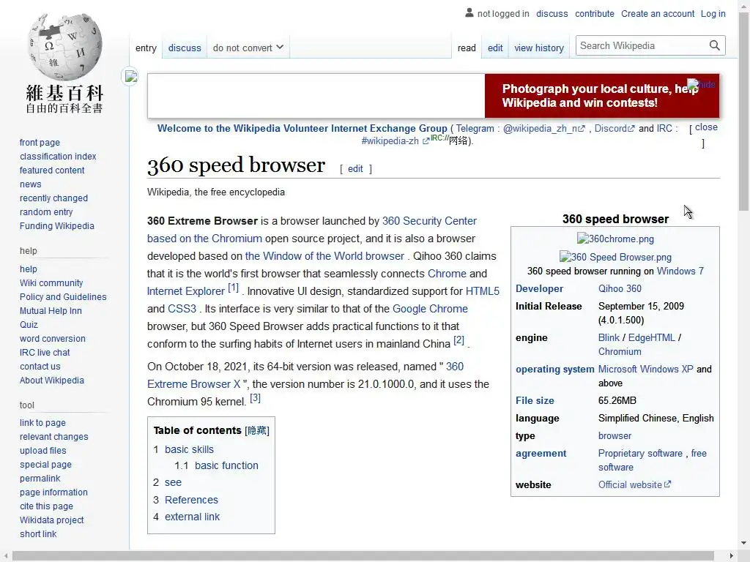
Task: Open the EdgeHTML engine link
Action: point(651,337)
